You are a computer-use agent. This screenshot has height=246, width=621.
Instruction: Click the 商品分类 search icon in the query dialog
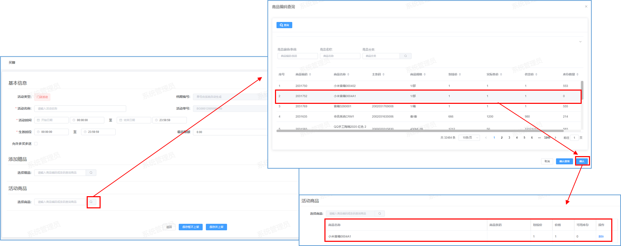[406, 56]
